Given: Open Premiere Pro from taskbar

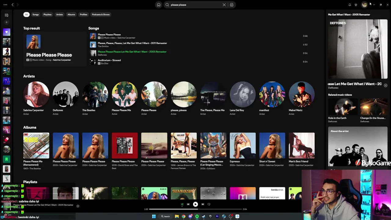Looking at the screenshot, I should (x=217, y=216).
